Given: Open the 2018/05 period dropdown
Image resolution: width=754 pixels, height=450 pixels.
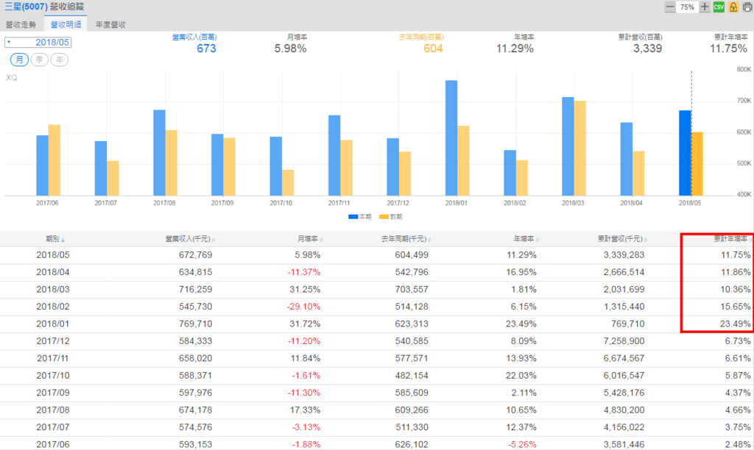Looking at the screenshot, I should pyautogui.click(x=38, y=42).
